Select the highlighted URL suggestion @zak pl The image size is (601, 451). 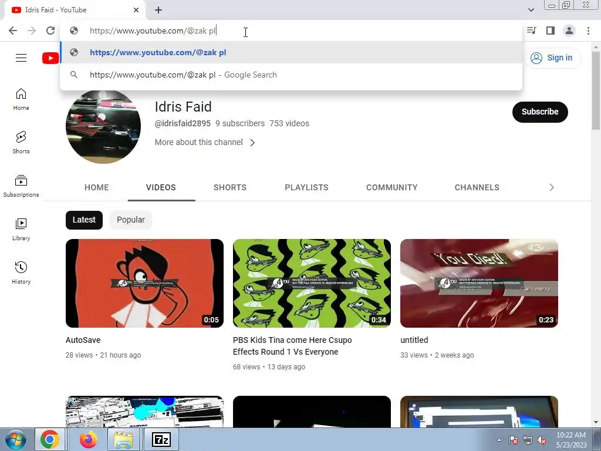[291, 52]
